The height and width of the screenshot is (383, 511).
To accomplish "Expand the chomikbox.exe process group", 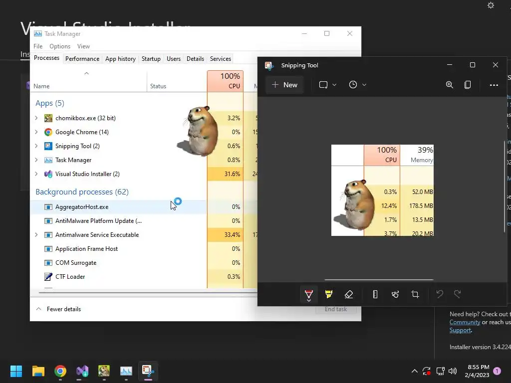I will [36, 118].
